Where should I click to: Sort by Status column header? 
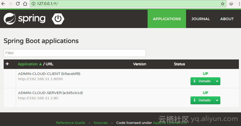[x=179, y=64]
